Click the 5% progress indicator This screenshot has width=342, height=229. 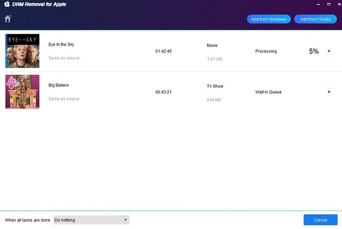(x=314, y=51)
